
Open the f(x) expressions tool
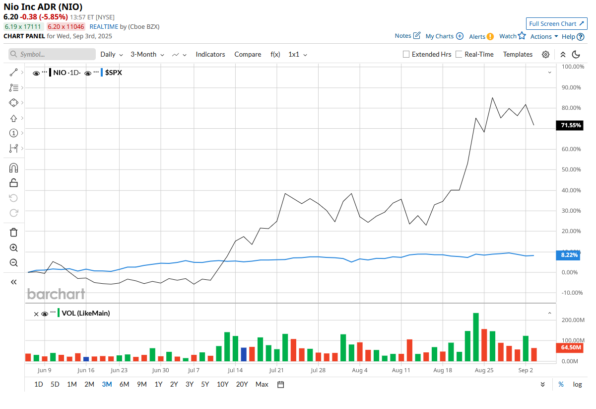tap(275, 55)
